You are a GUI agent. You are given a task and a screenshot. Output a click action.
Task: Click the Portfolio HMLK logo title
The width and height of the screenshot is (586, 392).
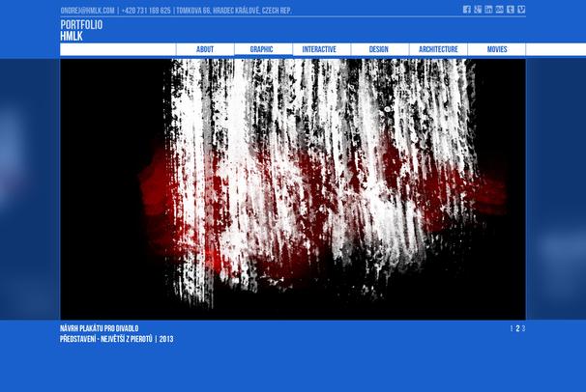[x=81, y=30]
